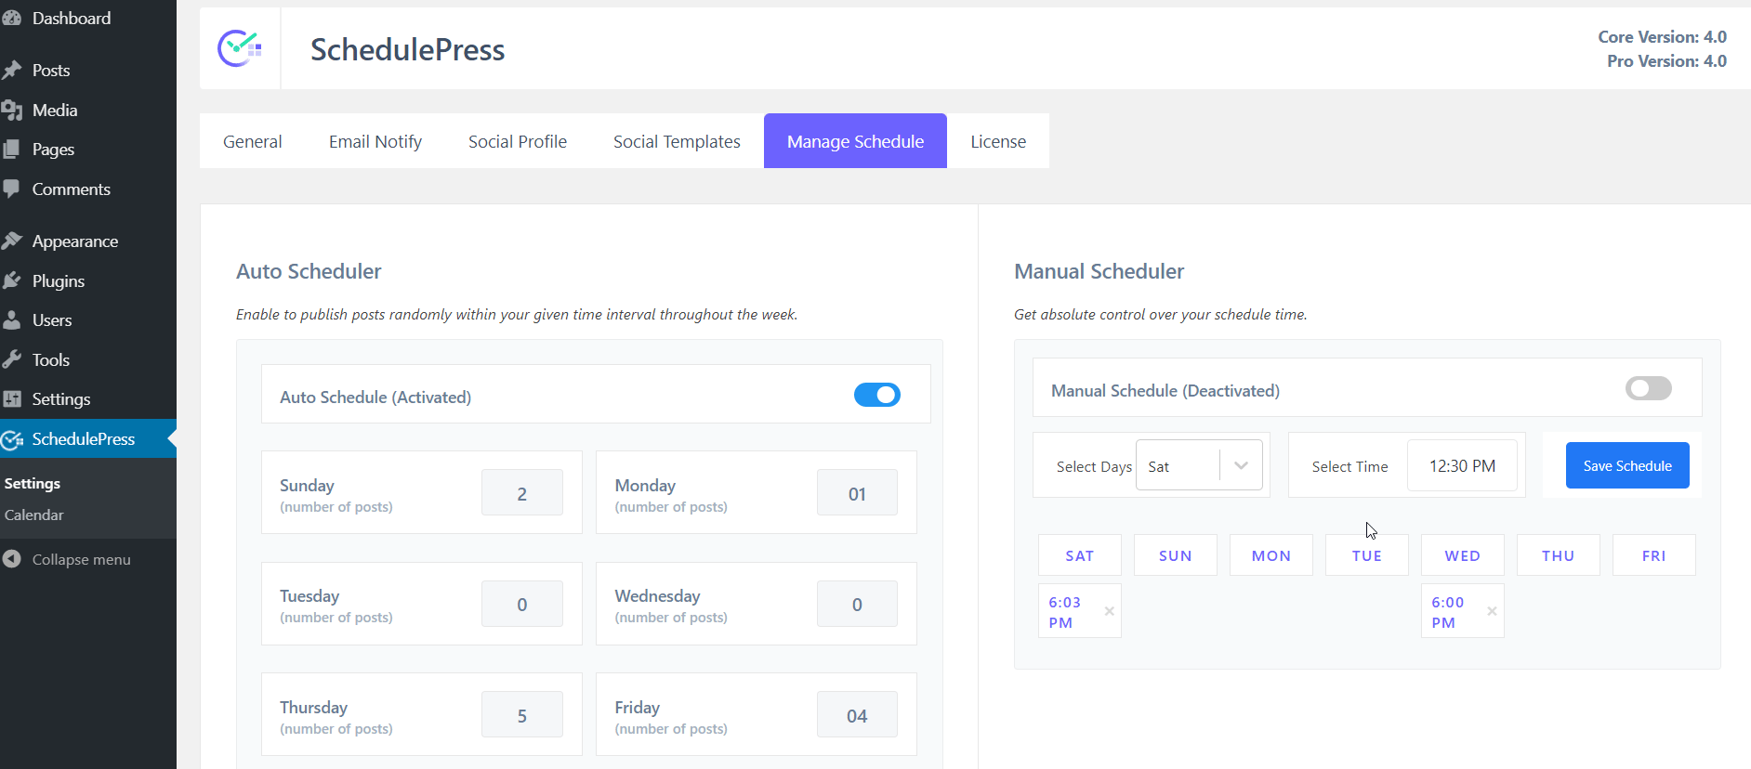
Task: Switch to Social Profile tab
Action: tap(518, 141)
